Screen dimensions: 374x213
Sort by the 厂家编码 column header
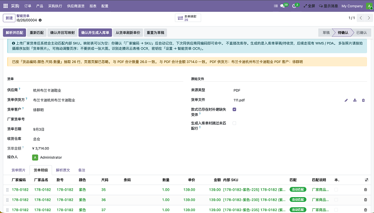(x=19, y=180)
